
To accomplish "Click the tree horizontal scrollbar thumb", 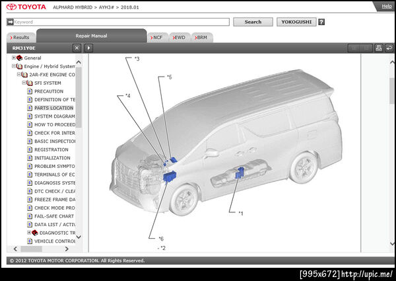I will tap(31, 249).
